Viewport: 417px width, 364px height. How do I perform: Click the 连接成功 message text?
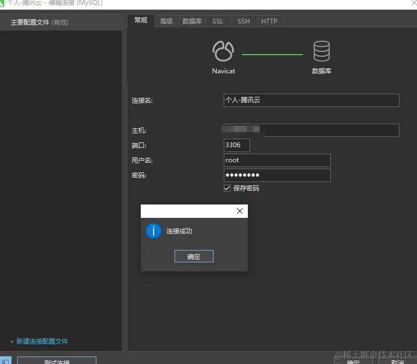[179, 231]
